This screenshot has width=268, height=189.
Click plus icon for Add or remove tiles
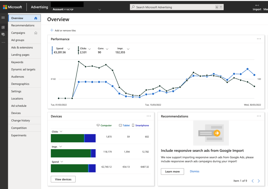tap(52, 30)
